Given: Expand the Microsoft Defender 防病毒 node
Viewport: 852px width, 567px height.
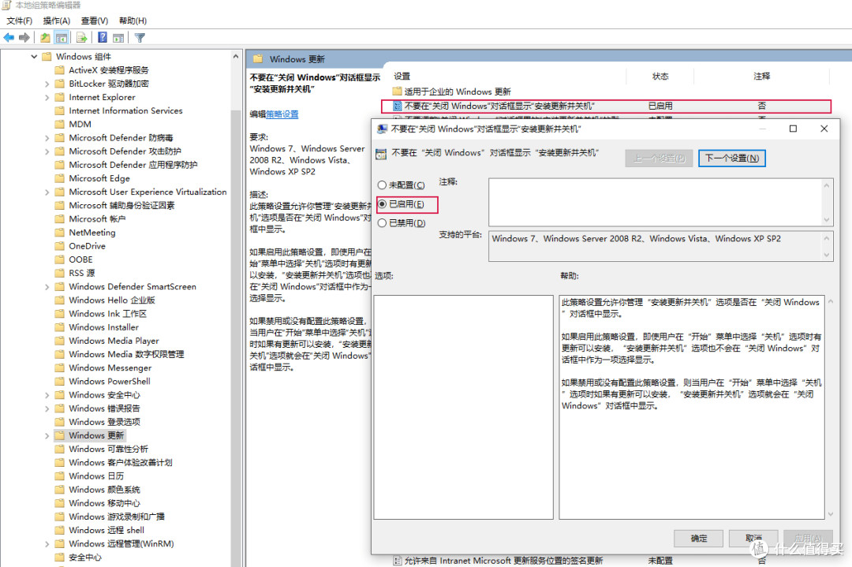Looking at the screenshot, I should [x=47, y=138].
